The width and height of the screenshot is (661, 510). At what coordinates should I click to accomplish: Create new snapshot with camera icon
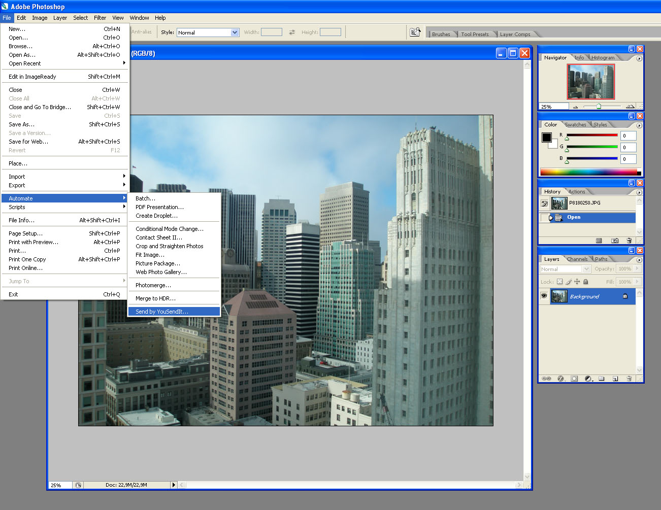pyautogui.click(x=614, y=241)
